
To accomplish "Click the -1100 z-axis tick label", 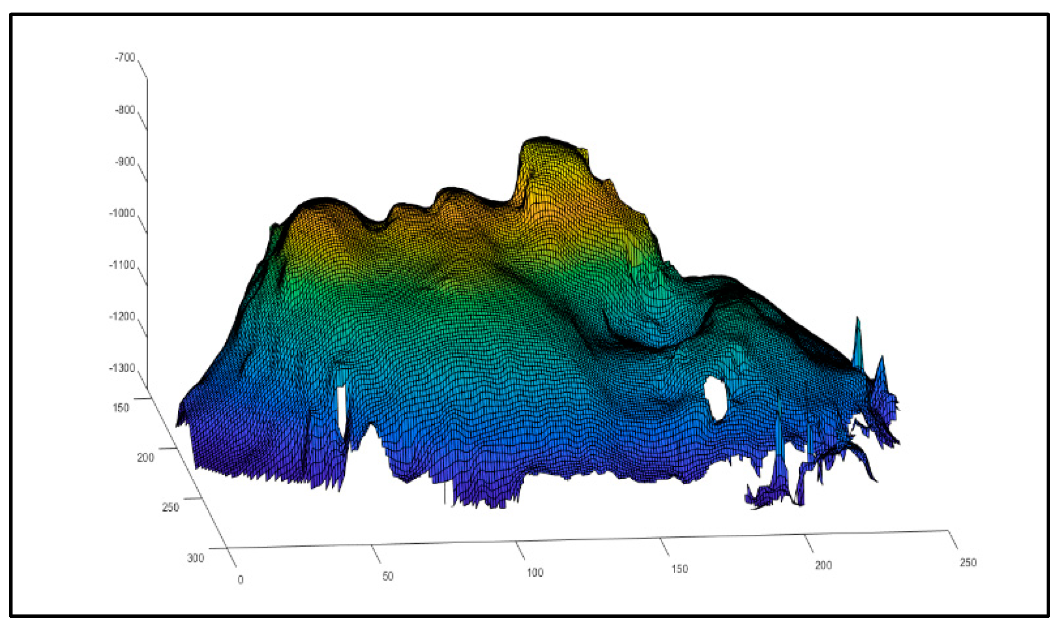I will (x=122, y=265).
